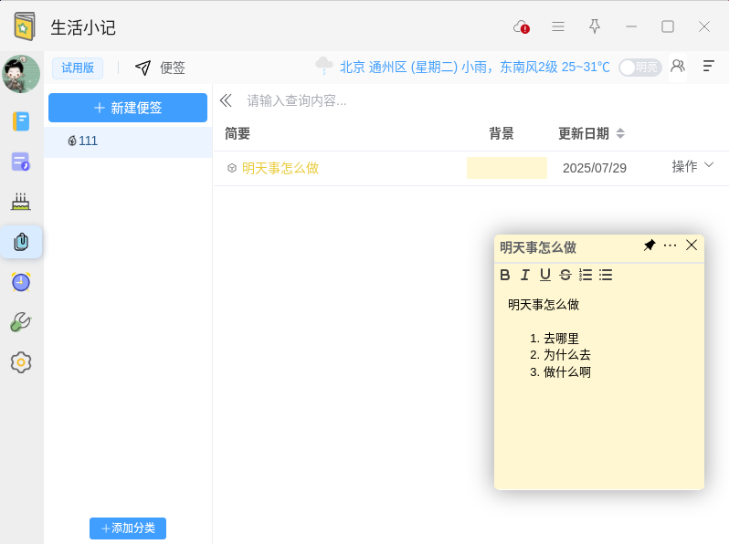Viewport: 729px width, 544px height.
Task: Collapse the category panel with double chevron
Action: pos(226,100)
